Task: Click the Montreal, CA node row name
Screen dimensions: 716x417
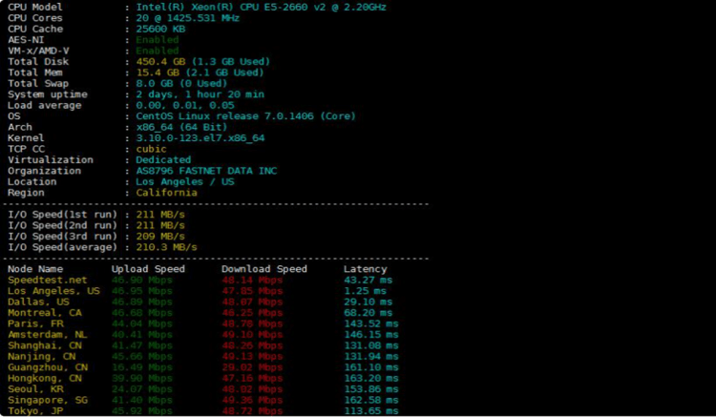Action: point(44,313)
